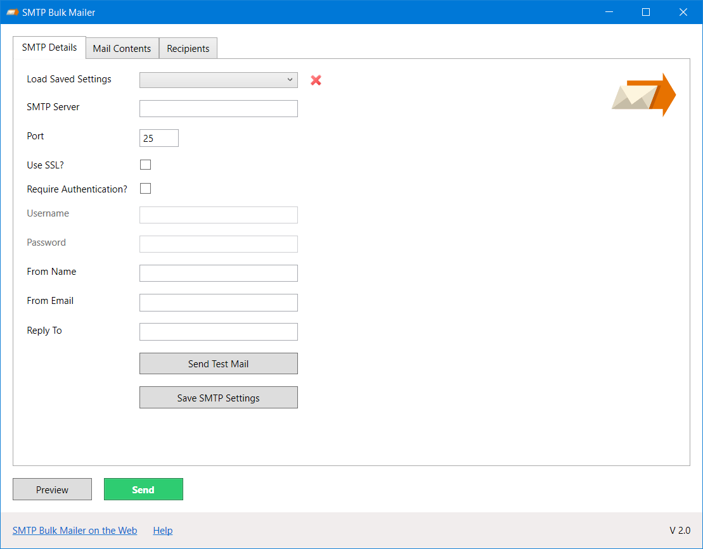703x549 pixels.
Task: Click the From Email text box
Action: [x=218, y=302]
